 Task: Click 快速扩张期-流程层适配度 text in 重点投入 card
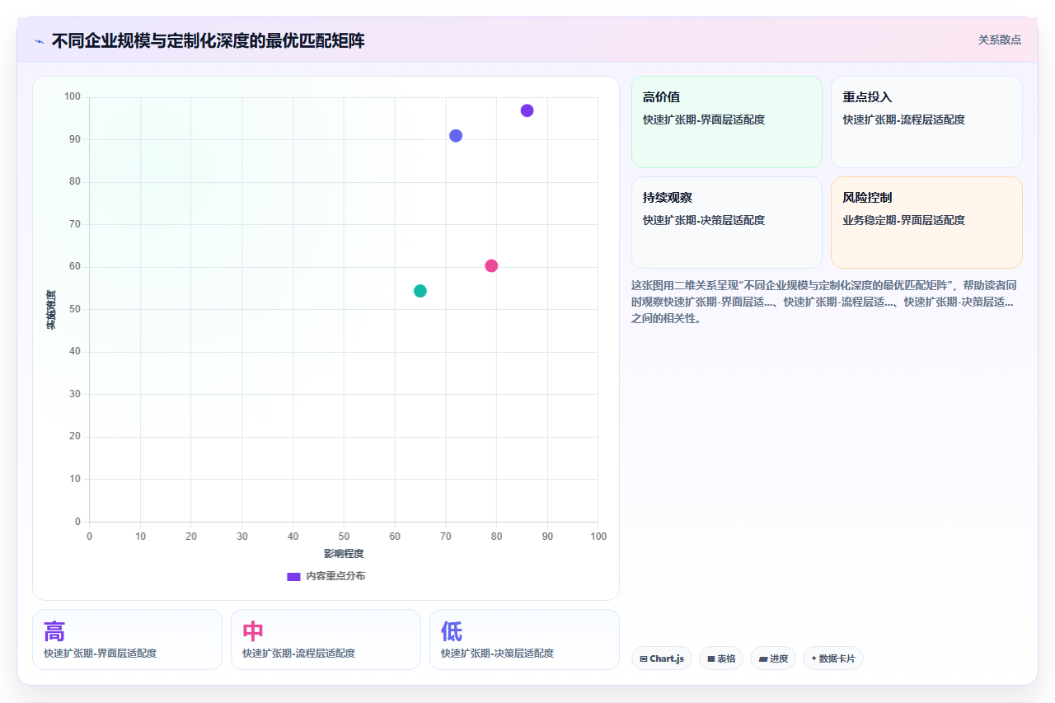pos(903,120)
